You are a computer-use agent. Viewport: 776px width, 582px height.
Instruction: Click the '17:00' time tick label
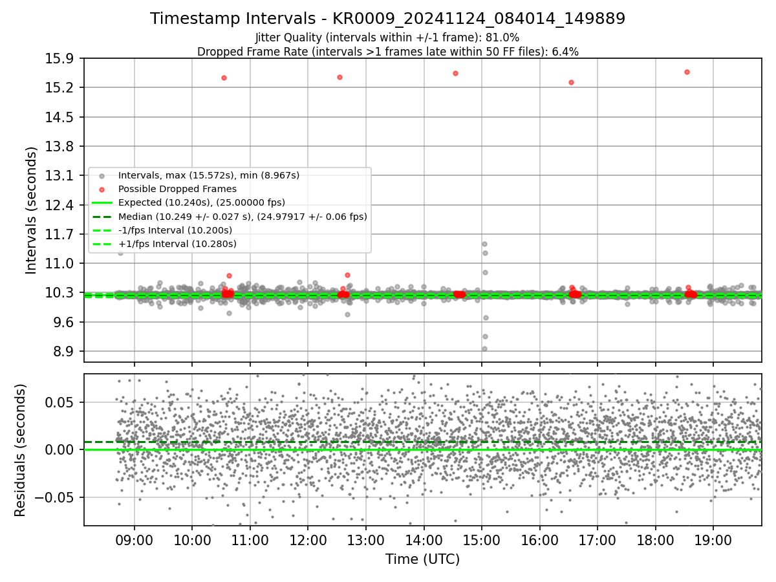[x=598, y=541]
